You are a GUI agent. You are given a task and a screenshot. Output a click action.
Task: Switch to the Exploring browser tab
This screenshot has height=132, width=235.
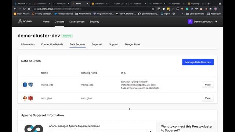click(x=196, y=4)
